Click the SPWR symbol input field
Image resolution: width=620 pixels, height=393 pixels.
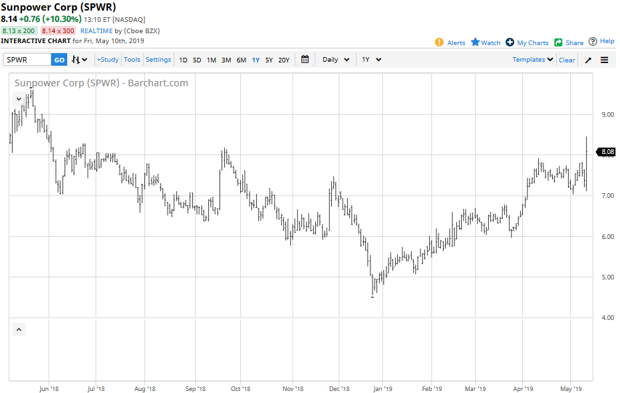[27, 60]
